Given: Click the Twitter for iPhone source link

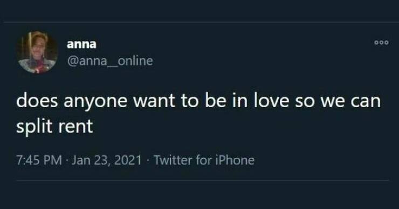Looking at the screenshot, I should pos(204,160).
